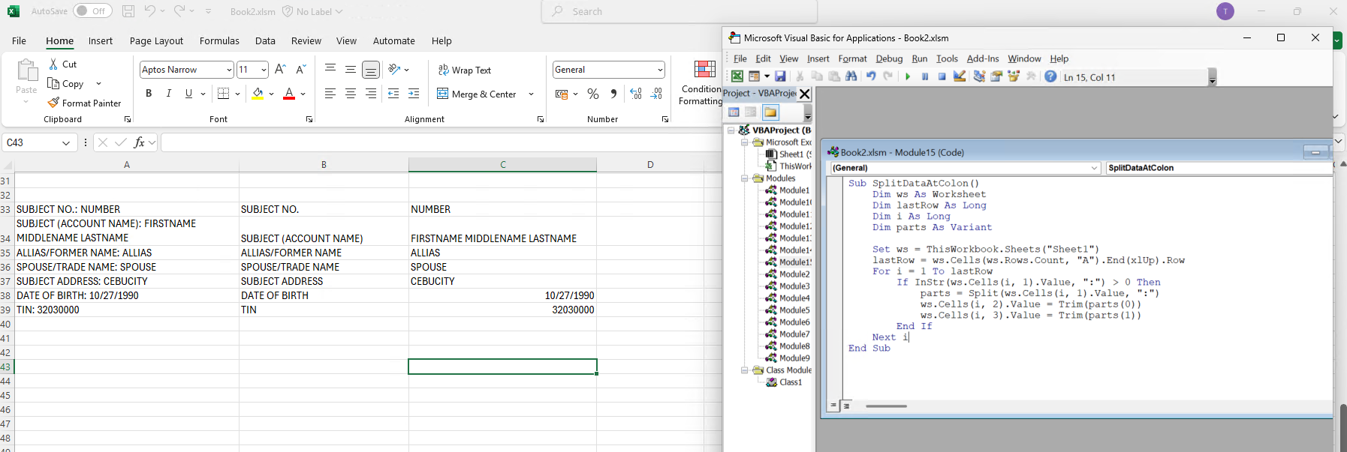The image size is (1347, 452).
Task: Click the Reset stop icon in VBA toolbar
Action: coord(942,76)
